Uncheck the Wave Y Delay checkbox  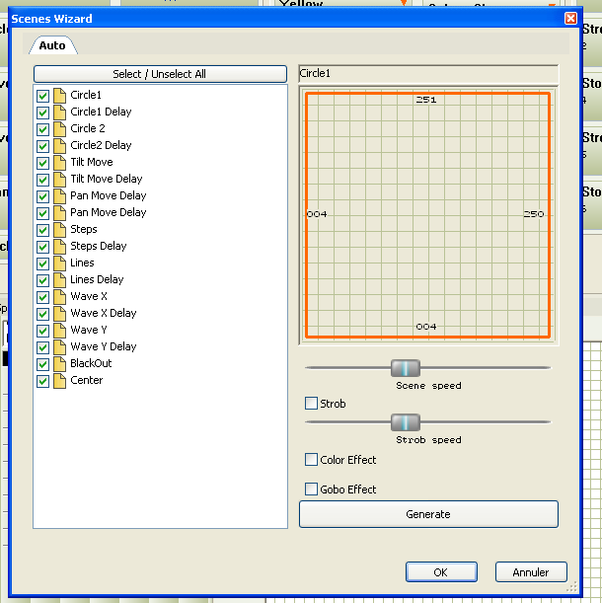tap(43, 347)
